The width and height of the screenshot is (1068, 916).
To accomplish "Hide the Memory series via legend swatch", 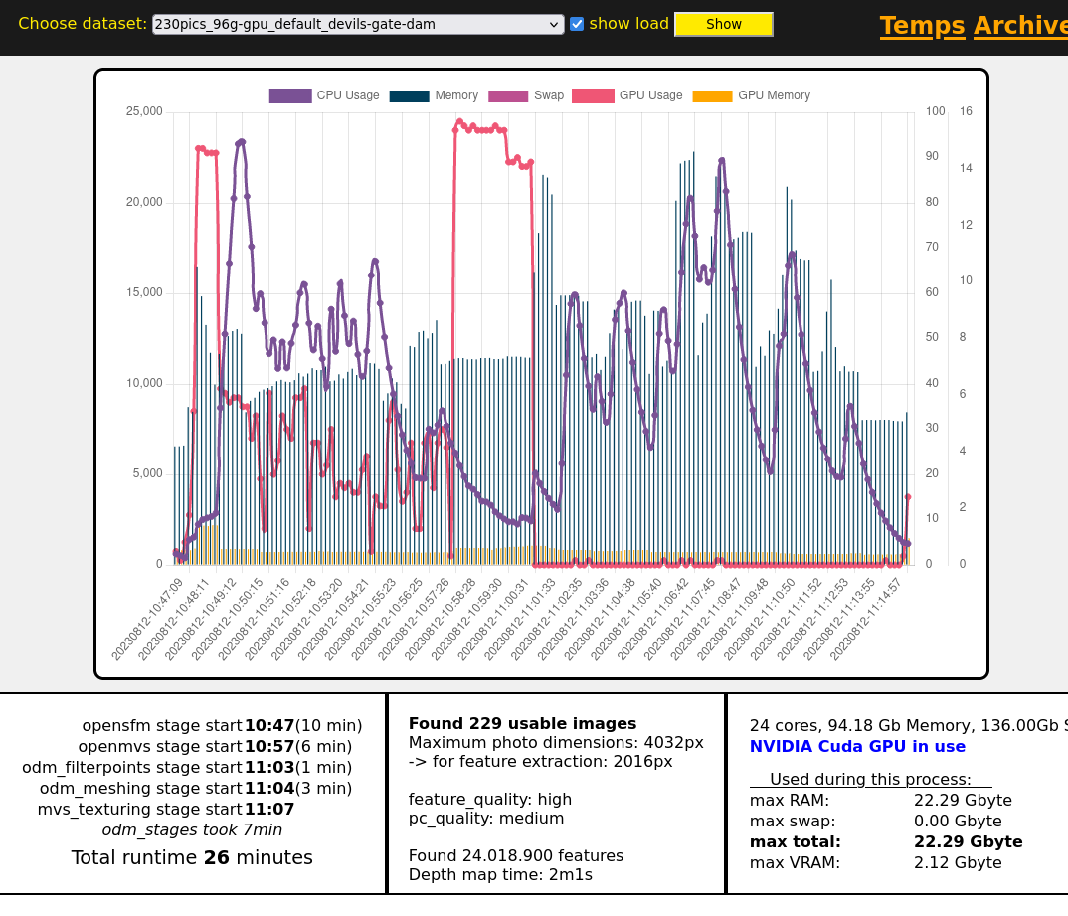I will 409,95.
